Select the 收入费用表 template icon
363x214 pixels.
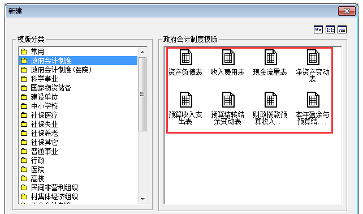[x=228, y=57]
